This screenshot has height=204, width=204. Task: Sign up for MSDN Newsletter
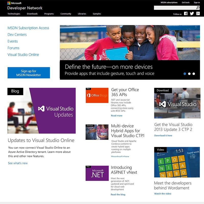[29, 73]
